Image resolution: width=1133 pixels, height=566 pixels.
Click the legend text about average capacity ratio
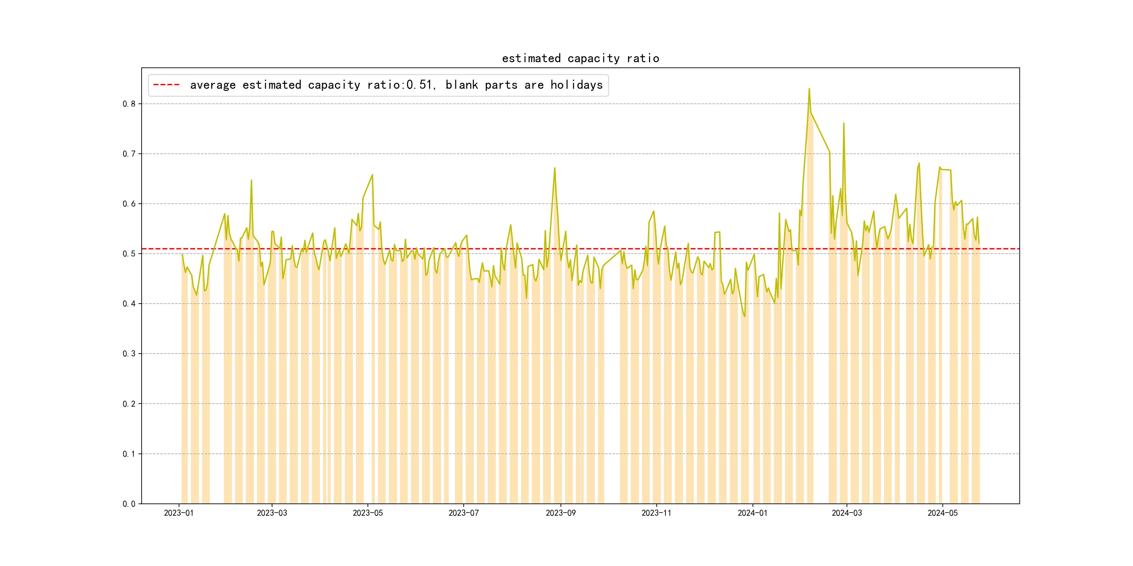(x=396, y=85)
